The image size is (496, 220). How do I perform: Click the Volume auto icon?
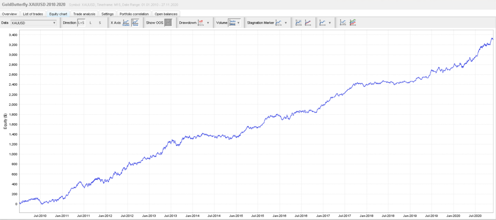click(232, 23)
